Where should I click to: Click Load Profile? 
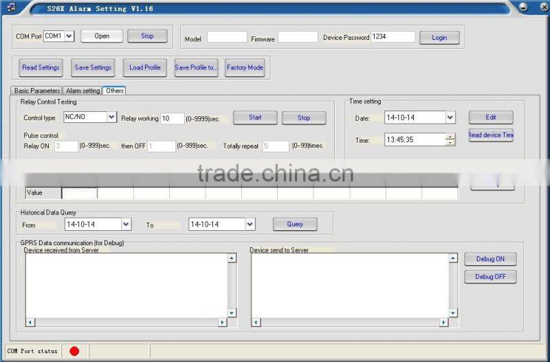click(x=145, y=67)
